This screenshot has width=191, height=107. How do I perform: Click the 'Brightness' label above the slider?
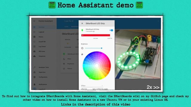[84, 44]
